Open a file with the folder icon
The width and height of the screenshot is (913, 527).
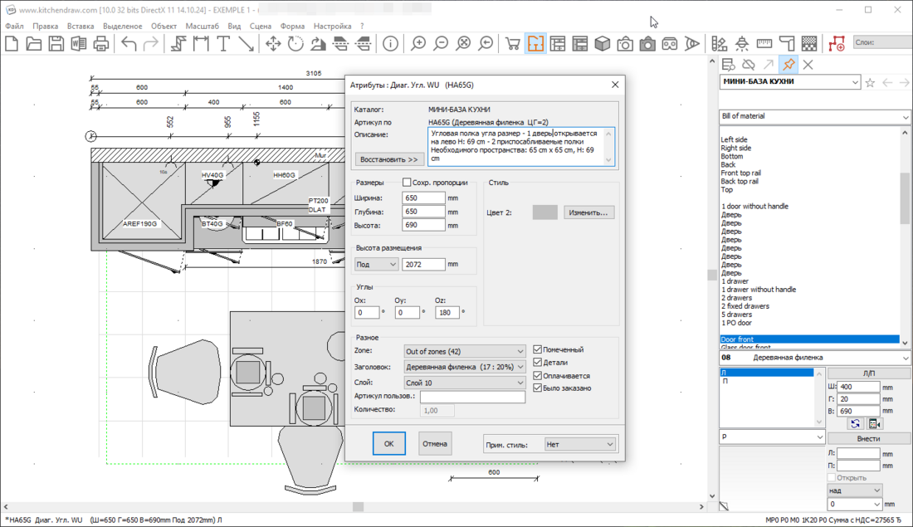34,44
